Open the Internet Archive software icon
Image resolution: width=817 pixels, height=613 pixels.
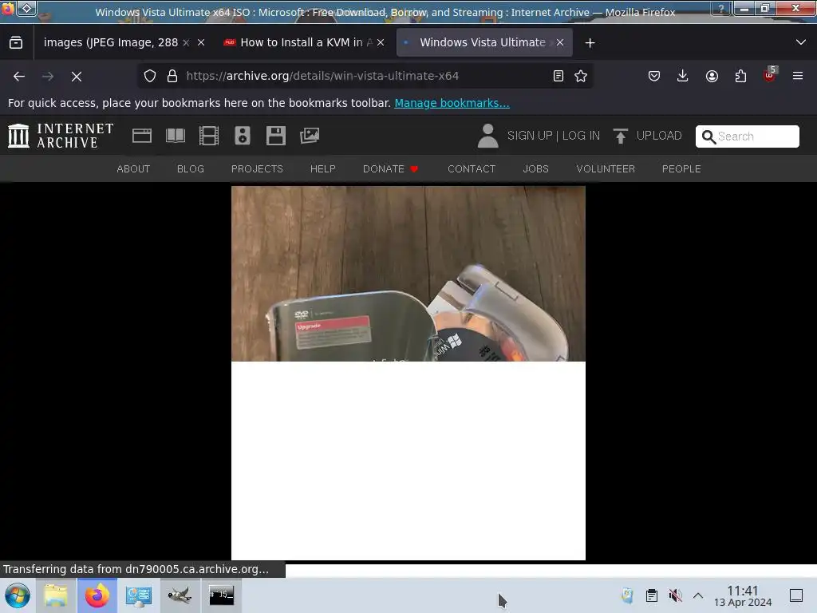[275, 136]
